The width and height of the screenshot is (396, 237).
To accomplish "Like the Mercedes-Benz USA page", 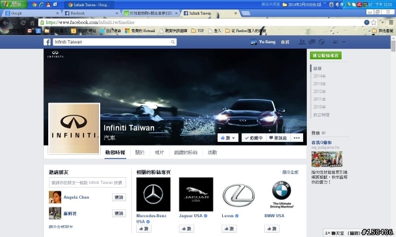I will pos(144,228).
